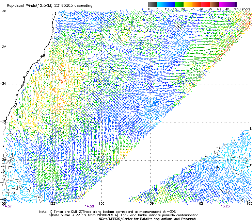Click the '45' legend scale label
Screen dimensions: 252x221
click(227, 9)
